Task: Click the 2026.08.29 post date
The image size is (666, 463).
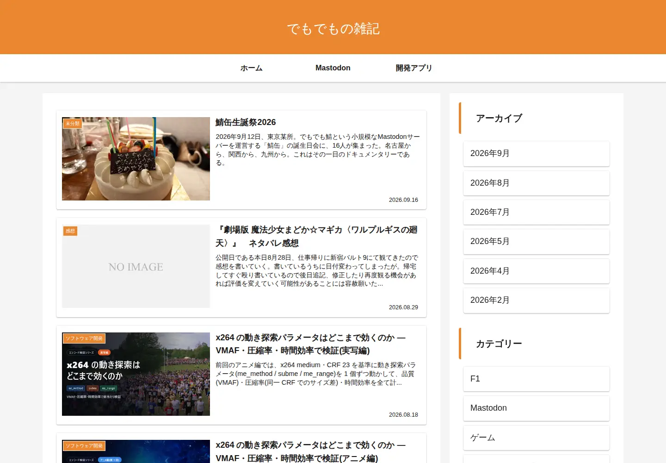Action: 403,307
